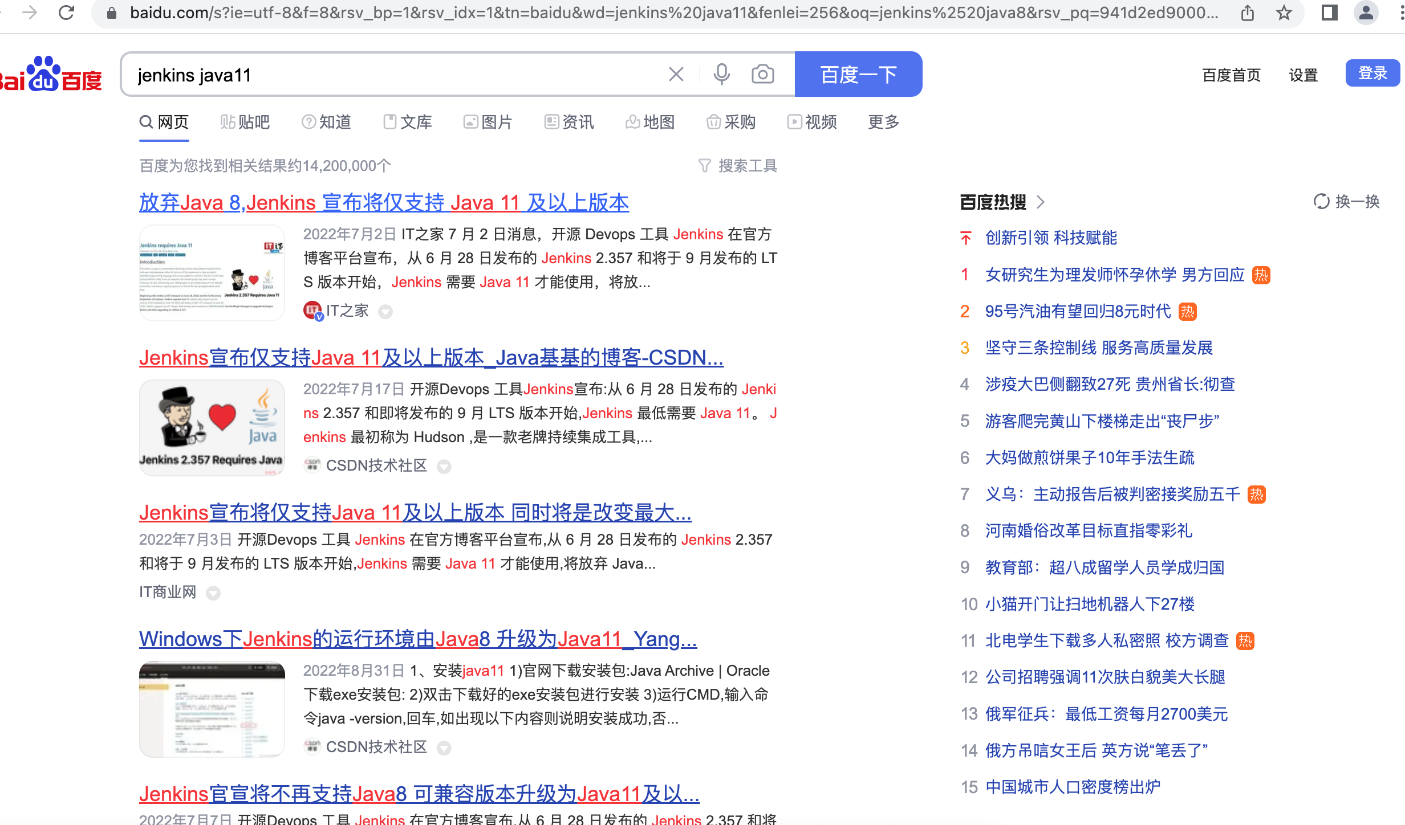Switch to the 采购 tab
This screenshot has height=825, width=1405.
(731, 122)
